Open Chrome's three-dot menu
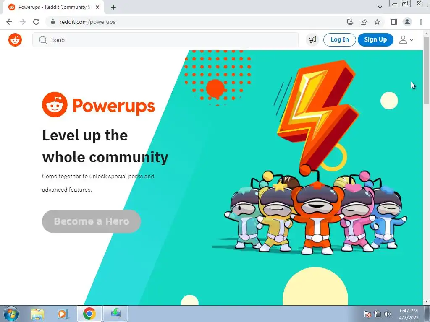 point(421,22)
